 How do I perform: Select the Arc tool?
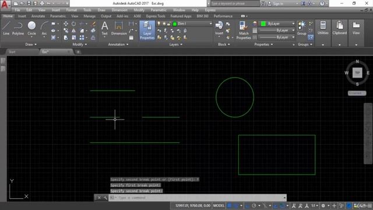44,29
